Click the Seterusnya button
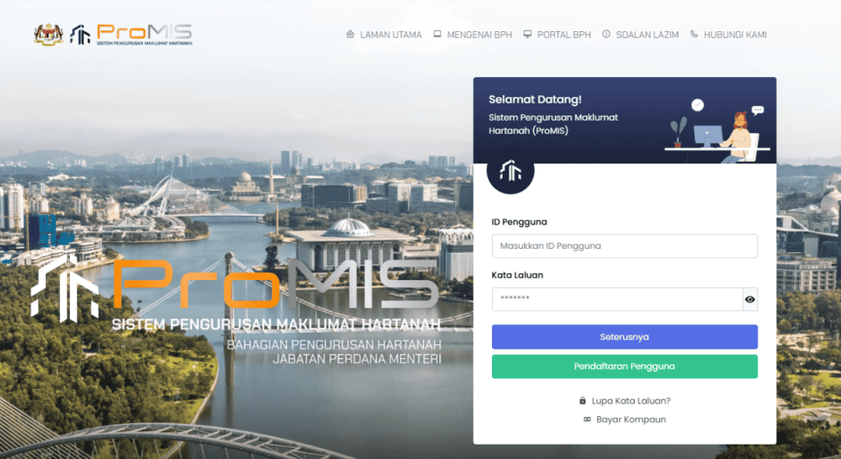This screenshot has height=459, width=841. coord(624,337)
